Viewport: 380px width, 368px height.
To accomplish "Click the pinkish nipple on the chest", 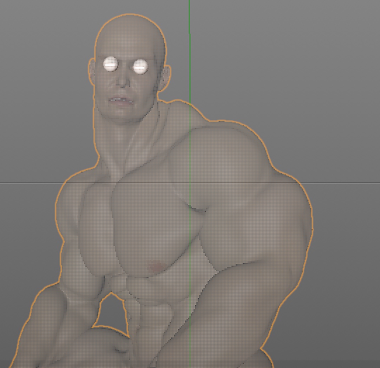I will tap(157, 267).
